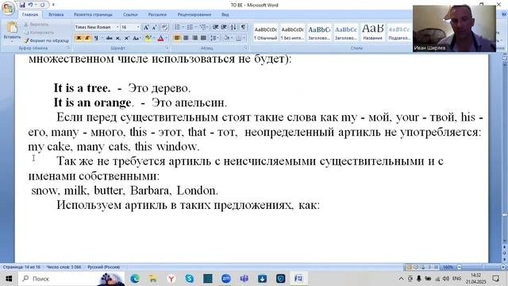
Task: Click language Русский (Россия) in status bar
Action: [x=104, y=267]
